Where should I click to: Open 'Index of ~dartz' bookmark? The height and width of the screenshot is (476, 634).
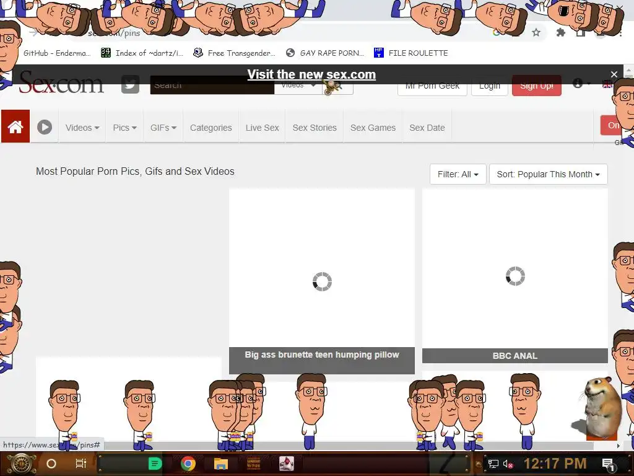(x=142, y=53)
